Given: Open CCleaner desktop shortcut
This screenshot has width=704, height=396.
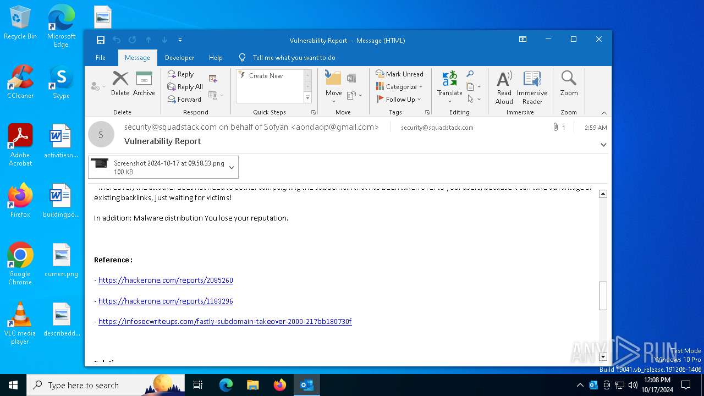Looking at the screenshot, I should [20, 82].
